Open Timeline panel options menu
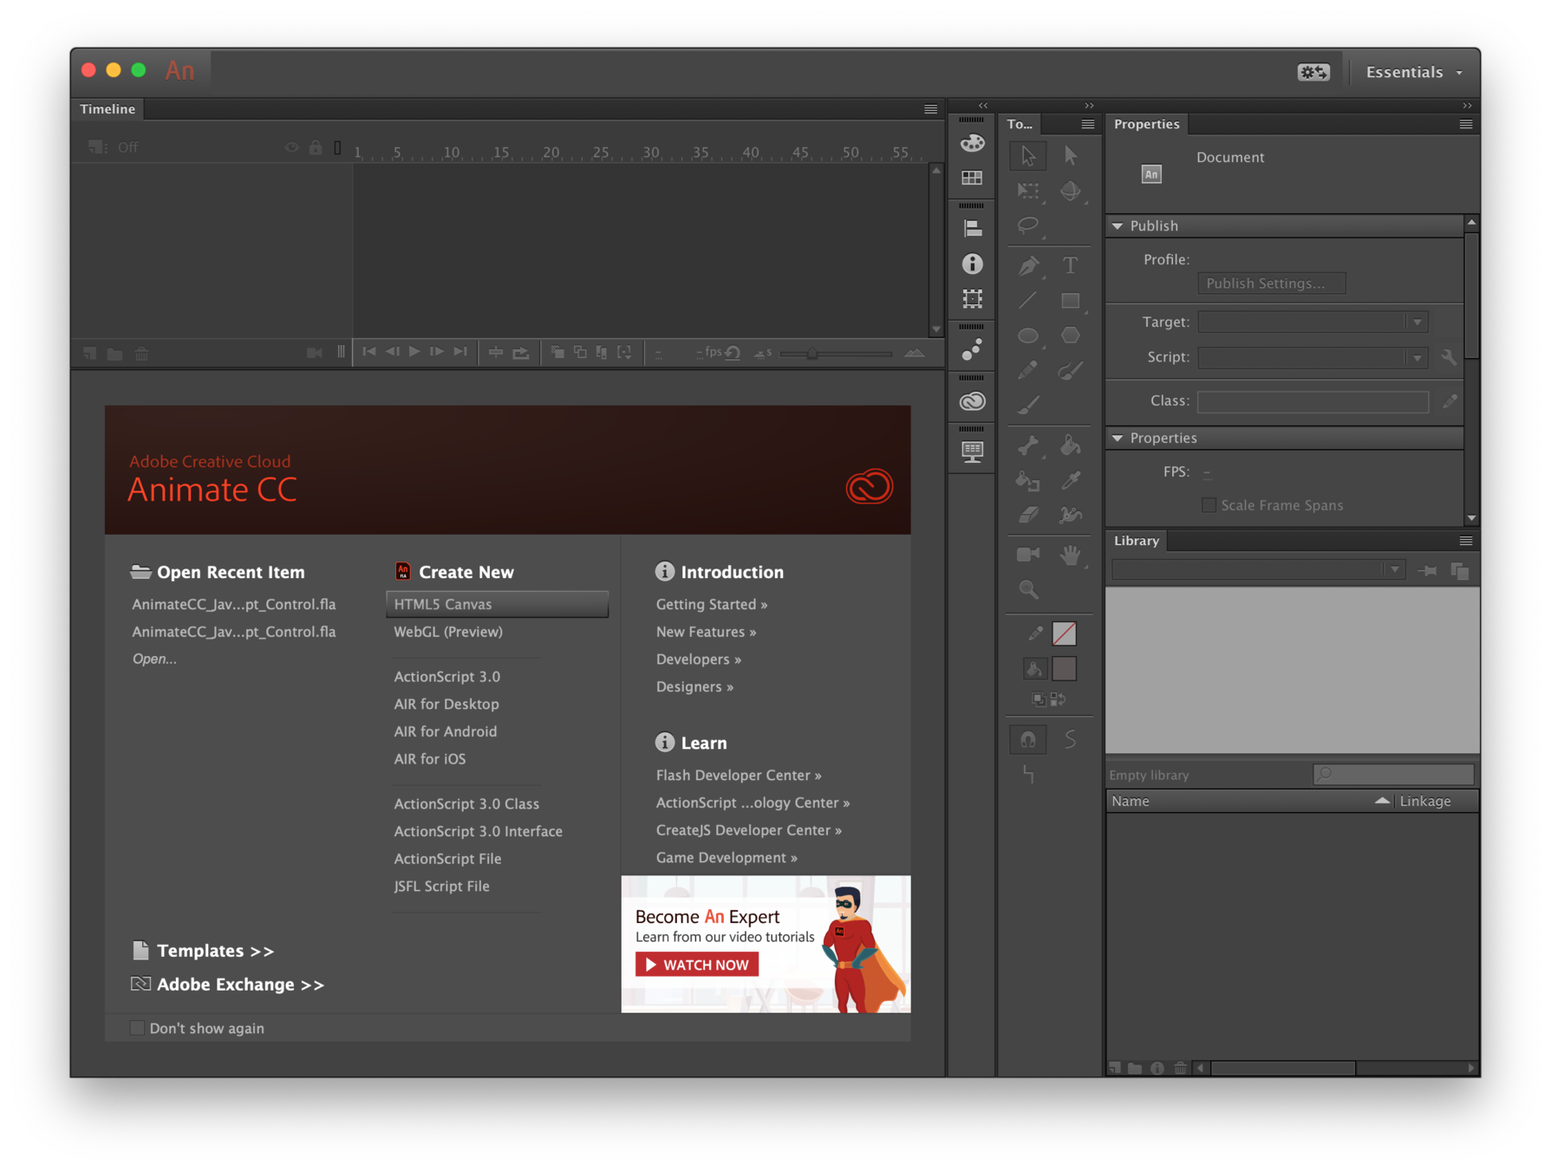 tap(930, 109)
